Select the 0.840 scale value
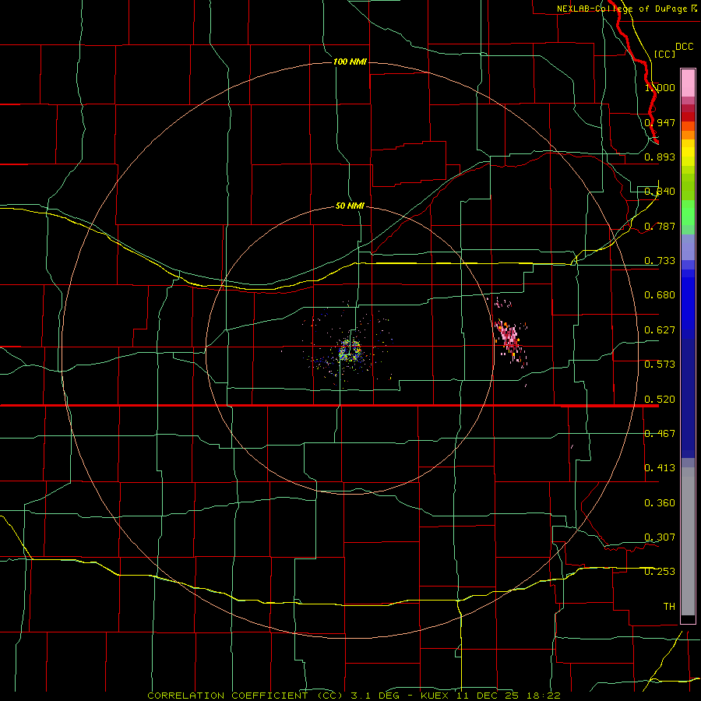 [x=660, y=192]
